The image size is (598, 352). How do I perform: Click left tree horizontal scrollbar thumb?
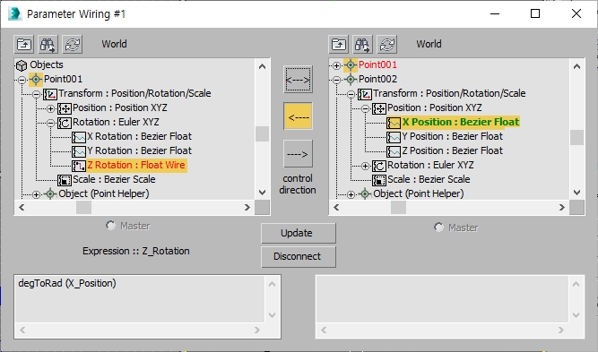[x=83, y=208]
